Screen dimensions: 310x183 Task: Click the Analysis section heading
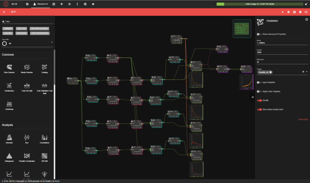(7, 125)
